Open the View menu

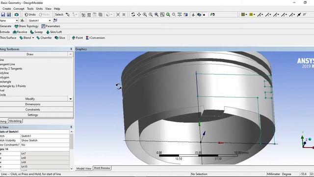coord(48,9)
